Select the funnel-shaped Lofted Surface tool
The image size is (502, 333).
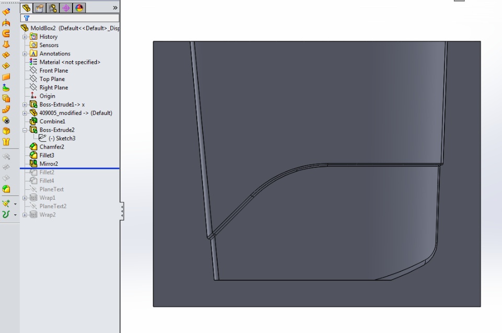[x=6, y=44]
